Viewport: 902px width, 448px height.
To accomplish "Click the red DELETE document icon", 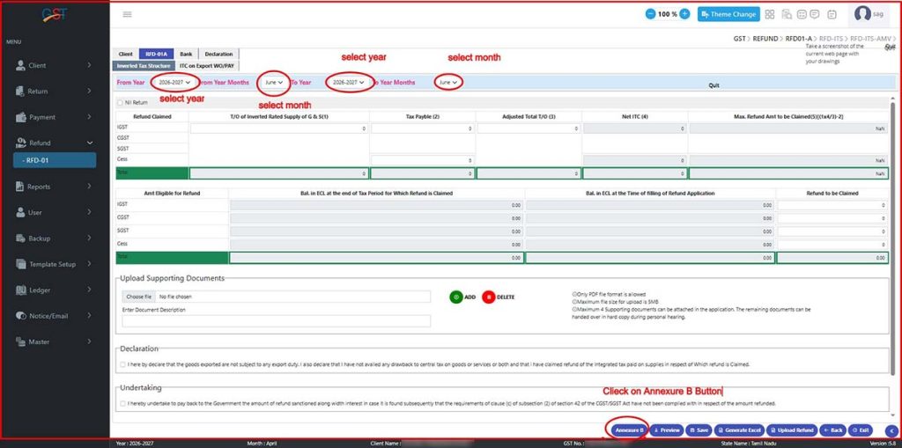I will pos(488,297).
